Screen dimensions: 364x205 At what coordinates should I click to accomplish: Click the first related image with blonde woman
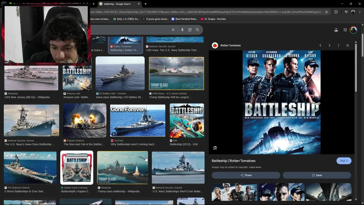234,192
